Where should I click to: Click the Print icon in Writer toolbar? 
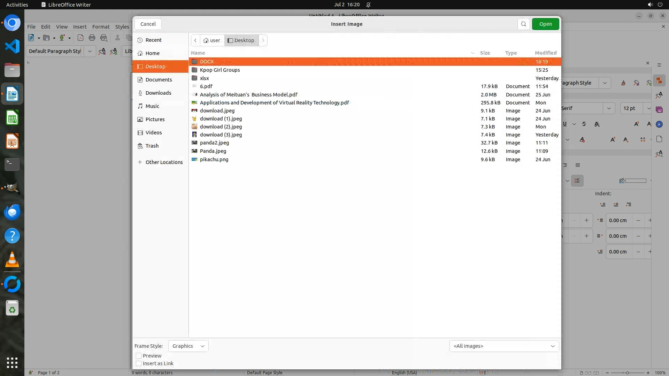point(92,38)
